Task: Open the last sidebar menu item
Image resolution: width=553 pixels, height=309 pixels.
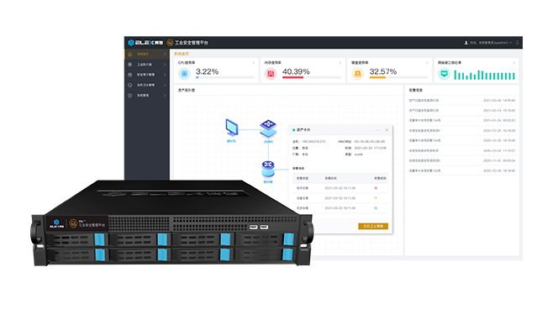Action: pyautogui.click(x=147, y=96)
